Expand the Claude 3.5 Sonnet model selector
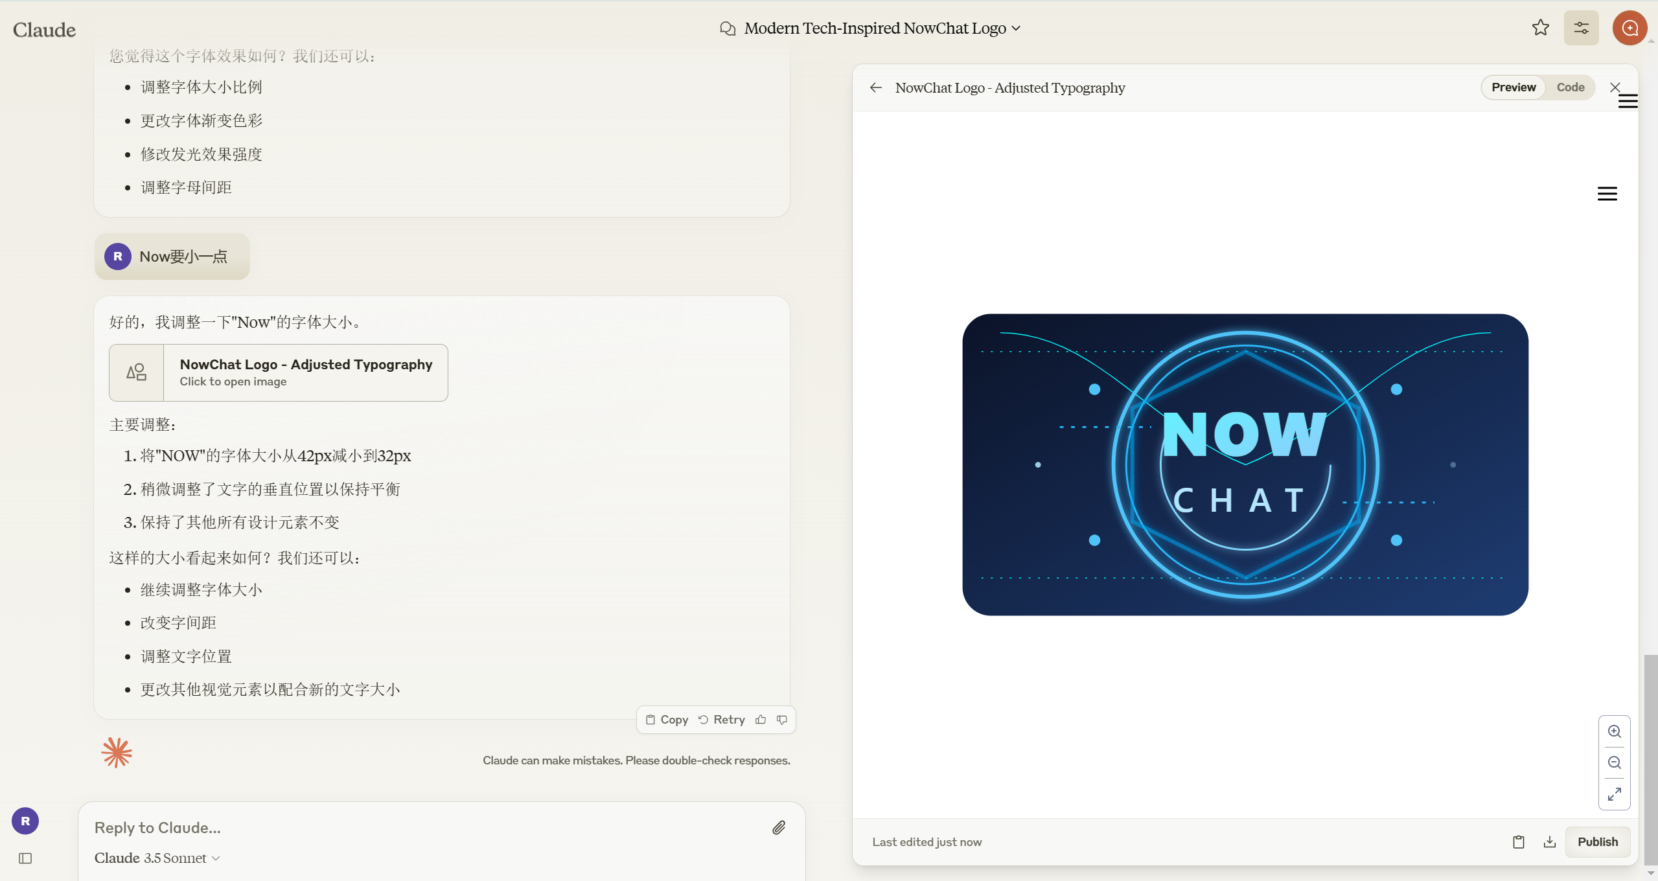This screenshot has width=1658, height=881. point(157,858)
